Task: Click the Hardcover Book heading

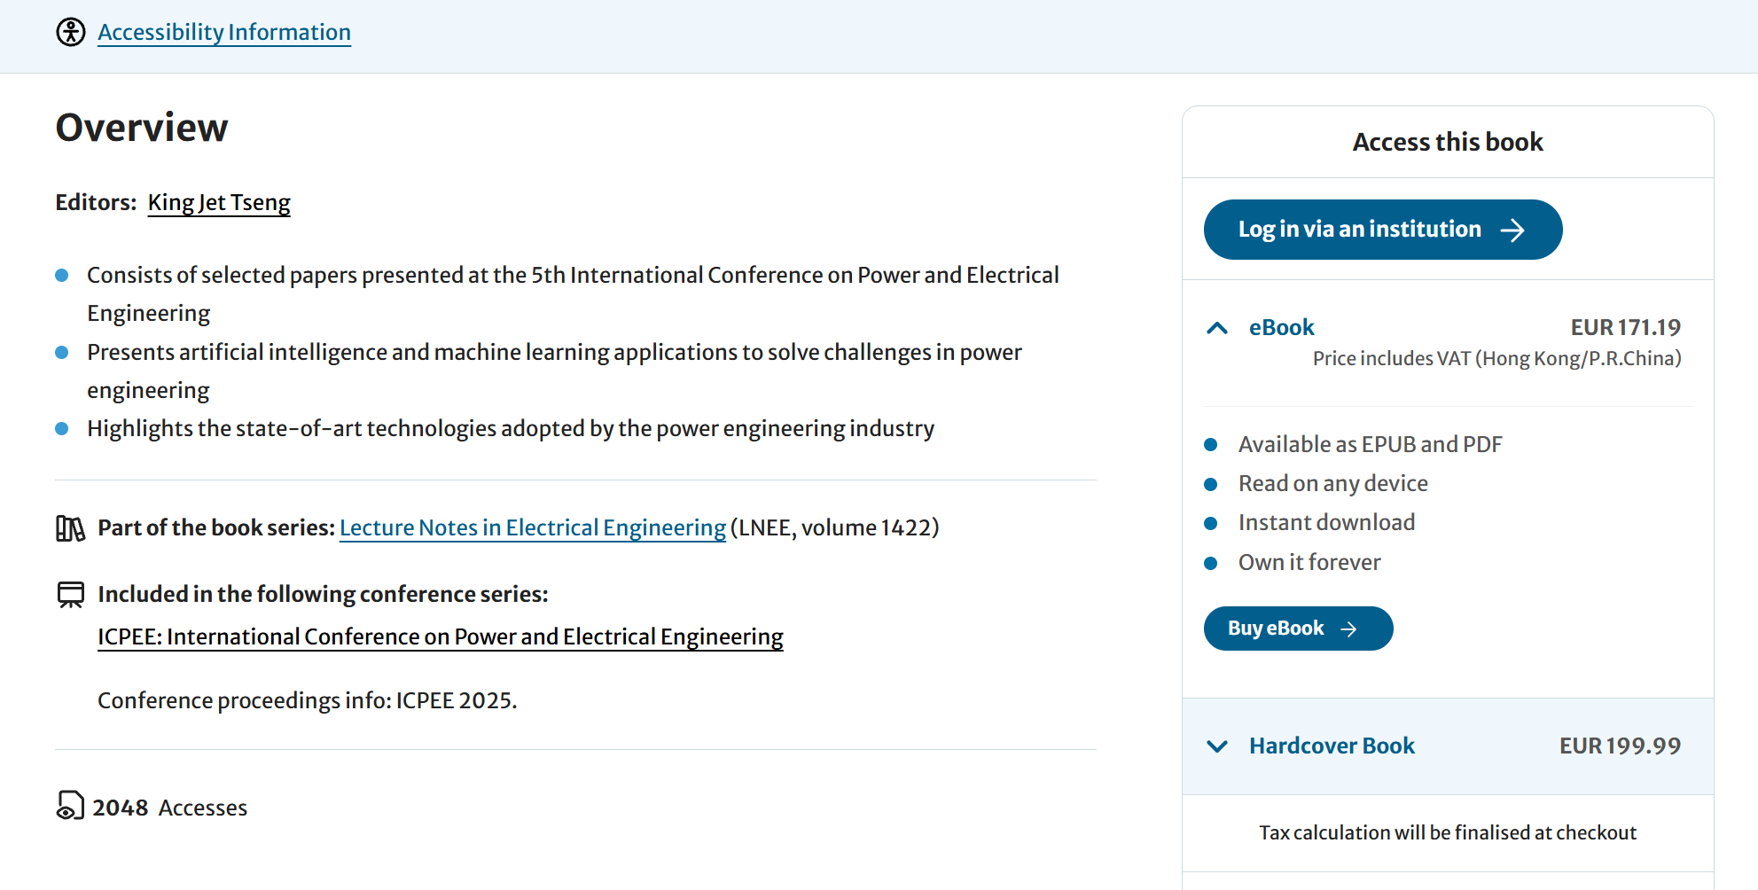Action: [x=1332, y=746]
